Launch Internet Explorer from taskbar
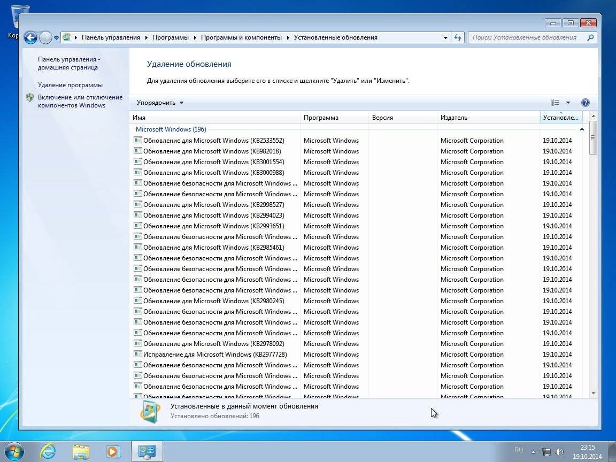The image size is (616, 462). pos(48,451)
